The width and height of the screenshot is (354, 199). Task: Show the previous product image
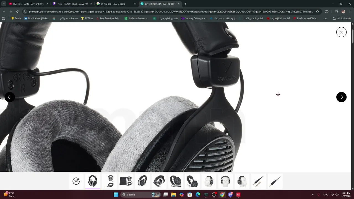[10, 97]
